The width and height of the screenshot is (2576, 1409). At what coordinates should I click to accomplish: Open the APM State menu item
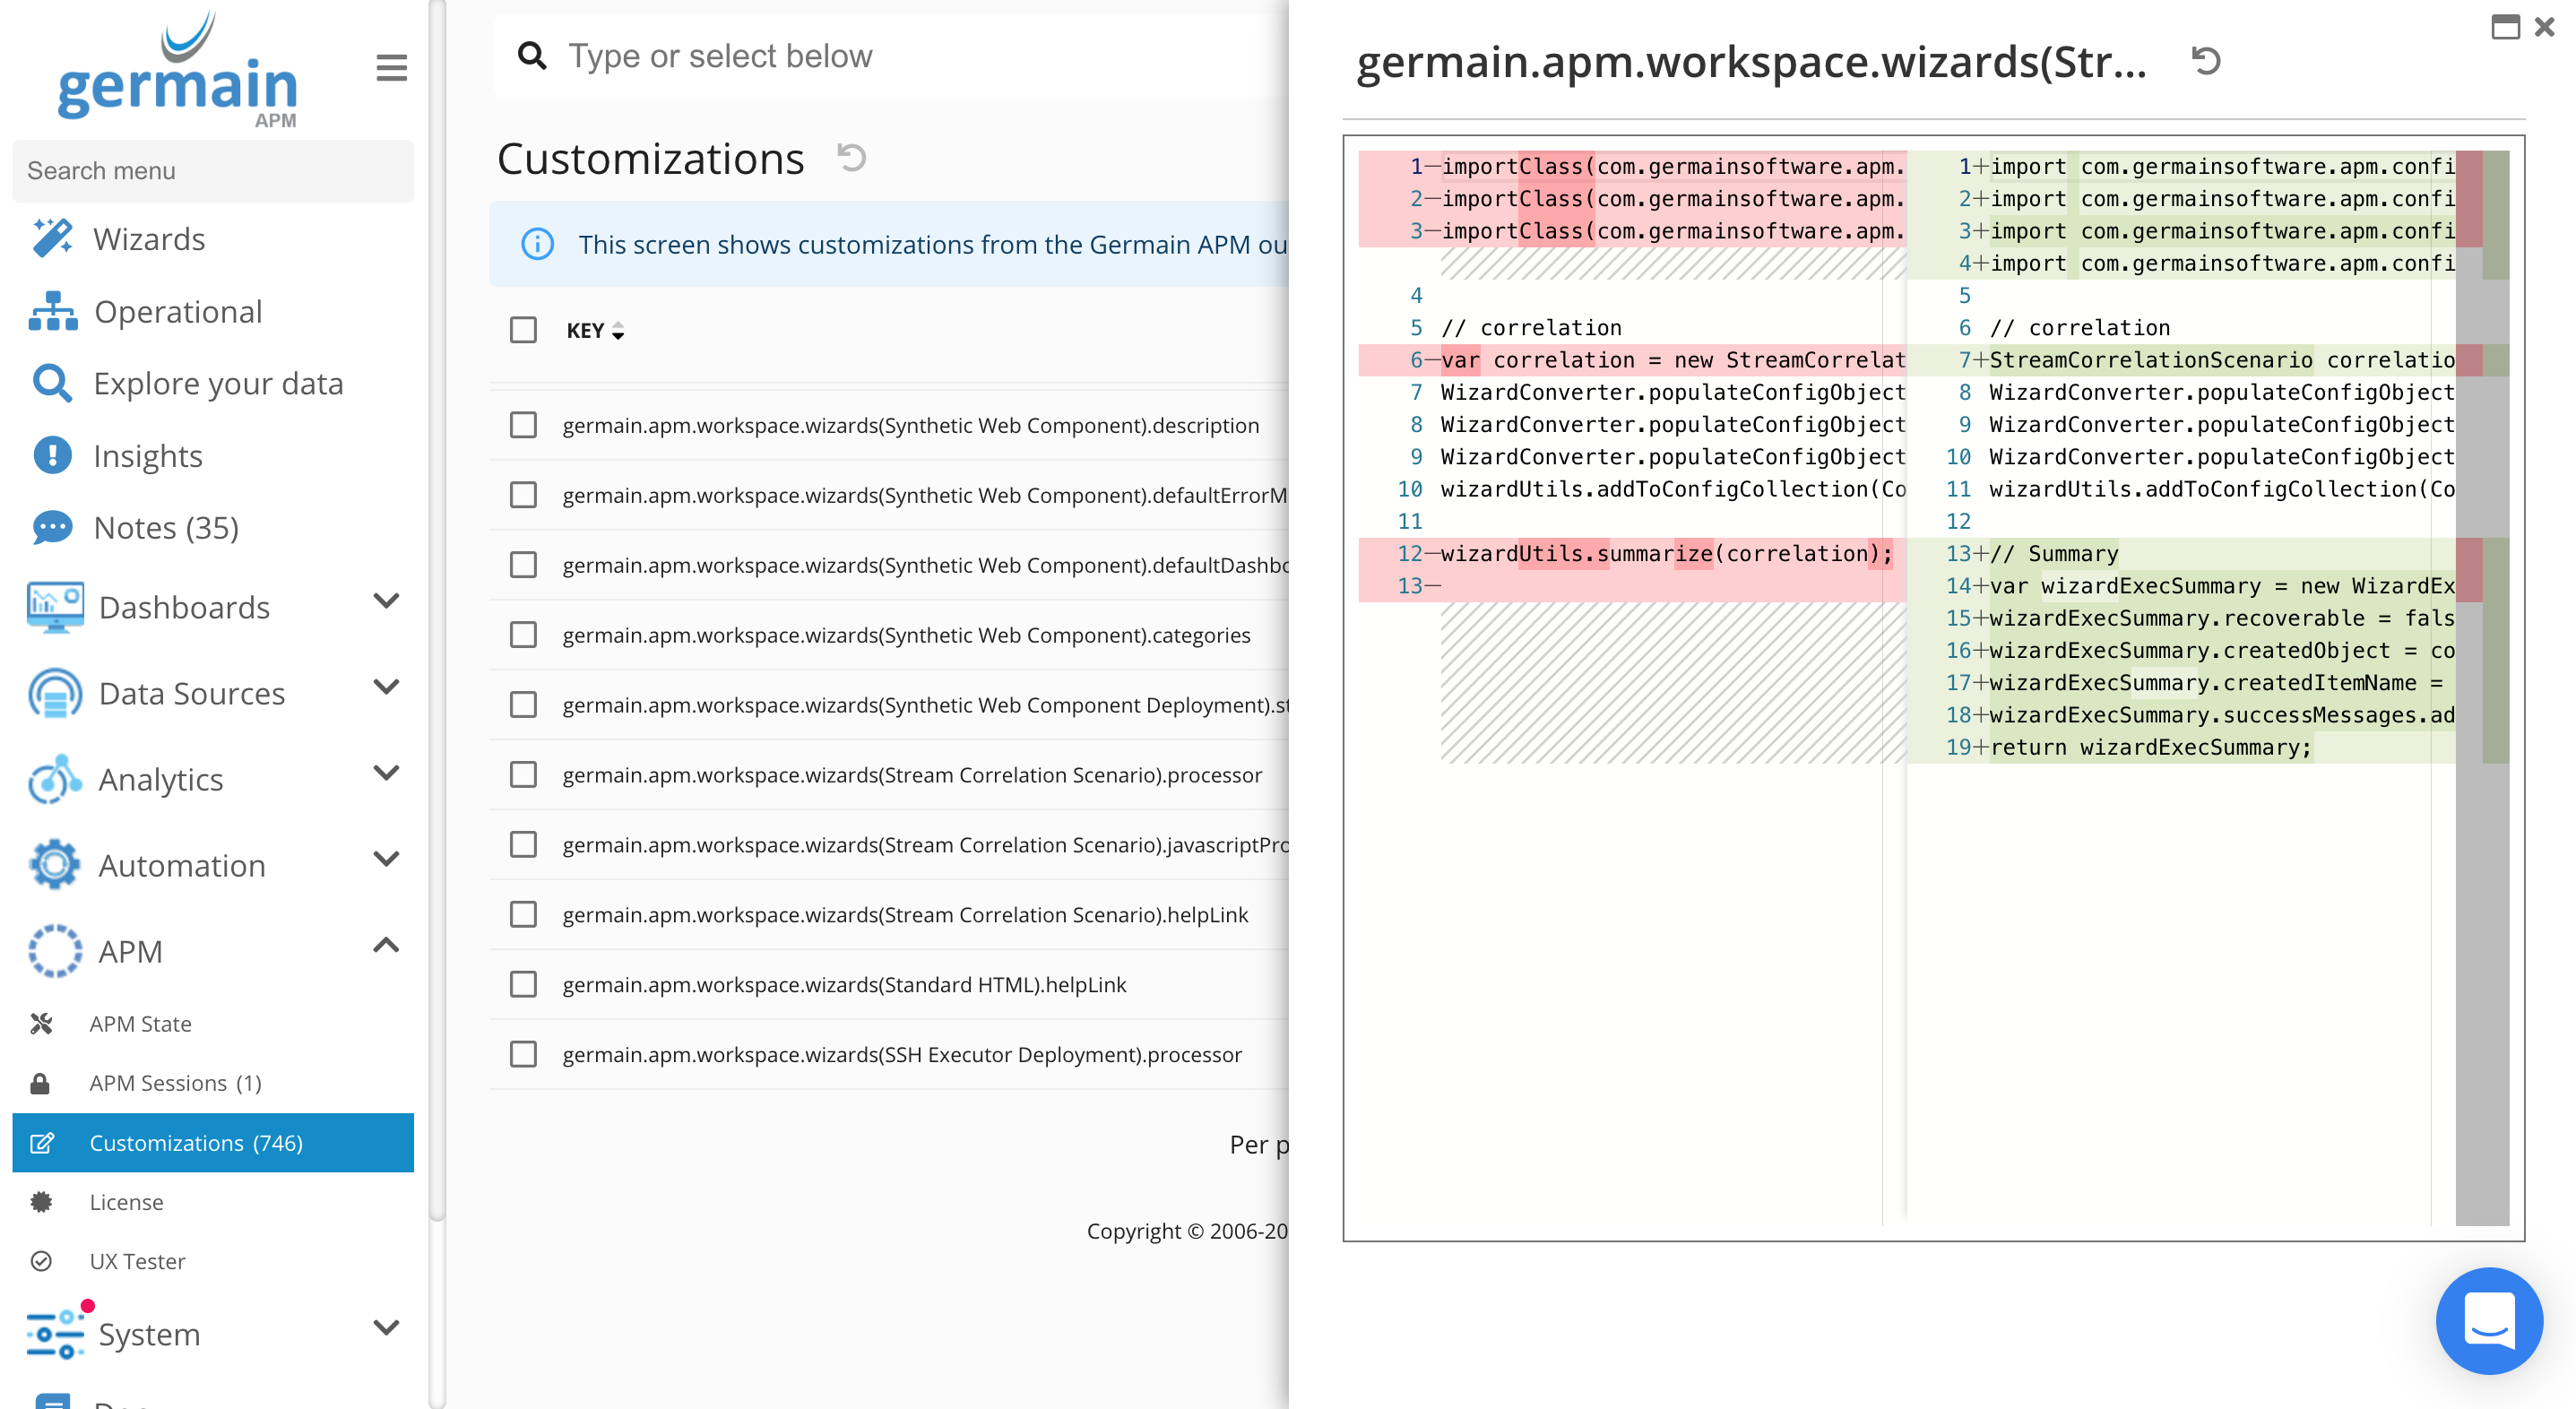click(x=140, y=1024)
